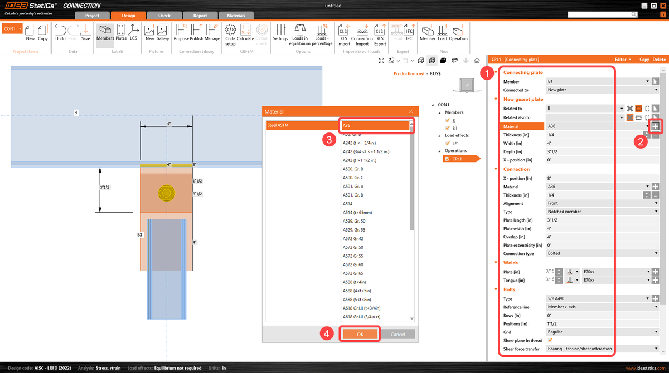669x373 pixels.
Task: Switch to the Materials ribbon tab
Action: [236, 16]
